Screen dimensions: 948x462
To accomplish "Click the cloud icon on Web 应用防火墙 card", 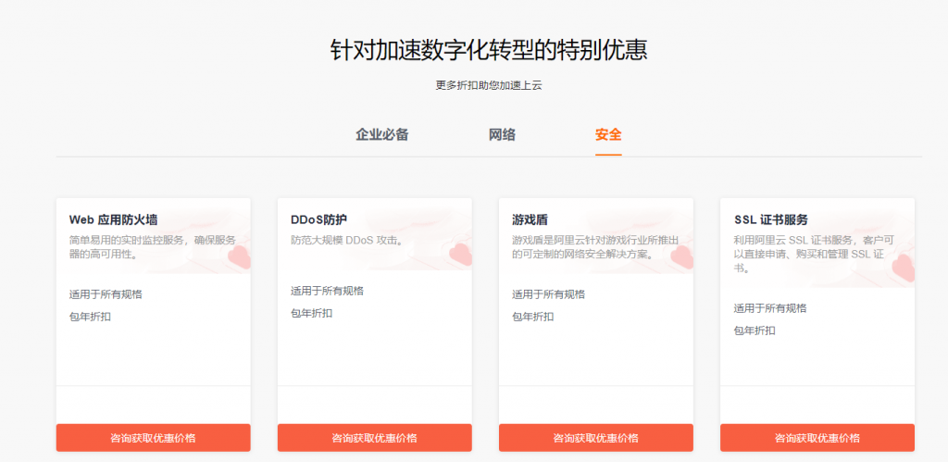I will (238, 256).
